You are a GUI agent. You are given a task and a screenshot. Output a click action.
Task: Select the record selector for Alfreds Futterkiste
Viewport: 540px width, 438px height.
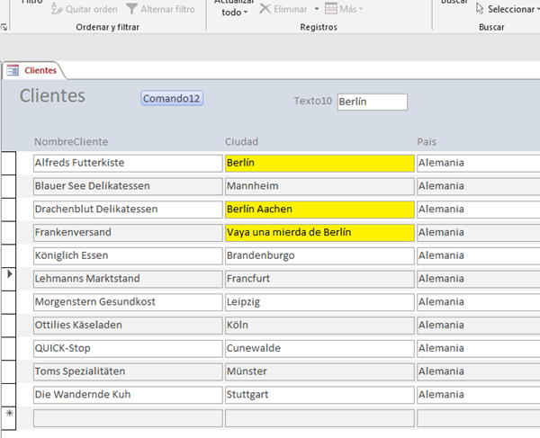coord(8,163)
